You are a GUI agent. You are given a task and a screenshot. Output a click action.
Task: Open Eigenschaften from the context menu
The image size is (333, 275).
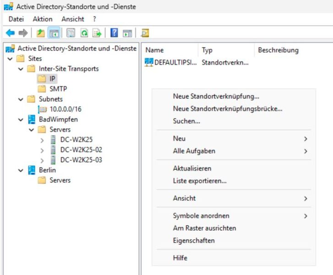(234, 240)
